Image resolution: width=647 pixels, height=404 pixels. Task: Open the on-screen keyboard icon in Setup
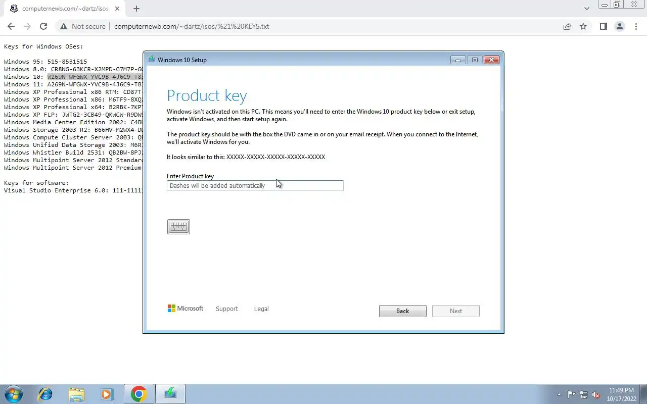point(178,227)
